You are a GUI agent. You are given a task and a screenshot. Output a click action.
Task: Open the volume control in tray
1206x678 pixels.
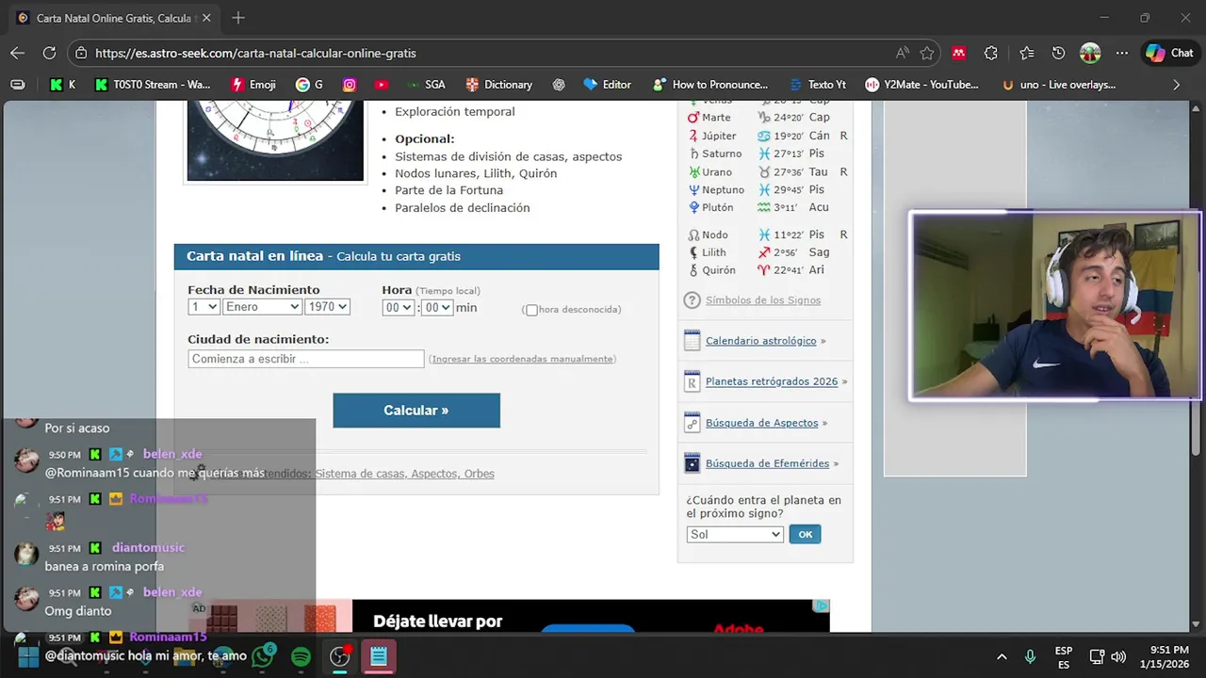[x=1118, y=656]
